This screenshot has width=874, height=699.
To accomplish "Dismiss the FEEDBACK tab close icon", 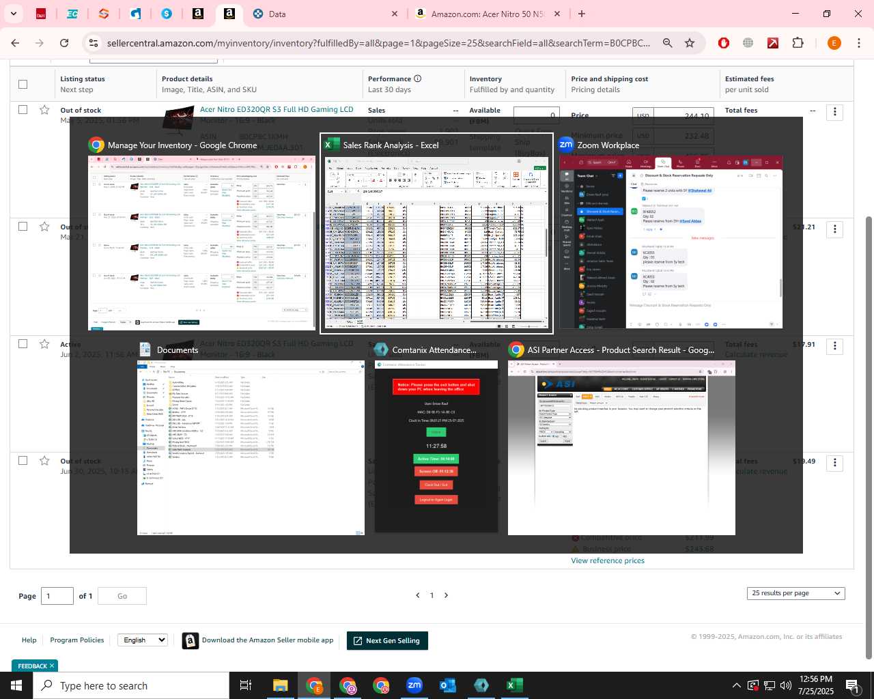I will [x=52, y=666].
